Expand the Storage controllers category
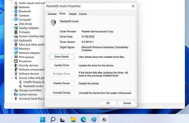The image size is (189, 123). (11, 90)
